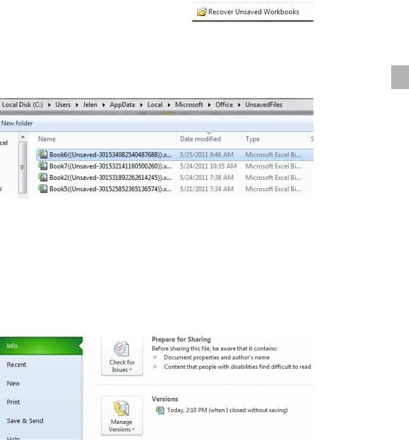Expand breadcrumb arrow after Jelen
Viewport: 409px width, 440px height.
(x=103, y=105)
